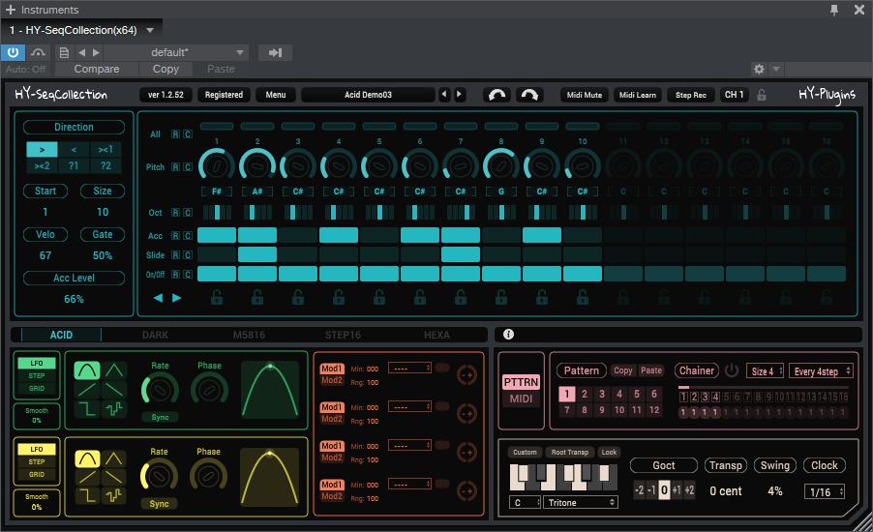The image size is (873, 532).
Task: Open the Every 4step dropdown
Action: coord(821,371)
